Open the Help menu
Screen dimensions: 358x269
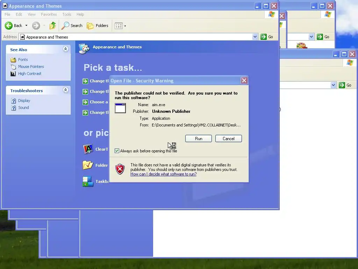tap(80, 14)
